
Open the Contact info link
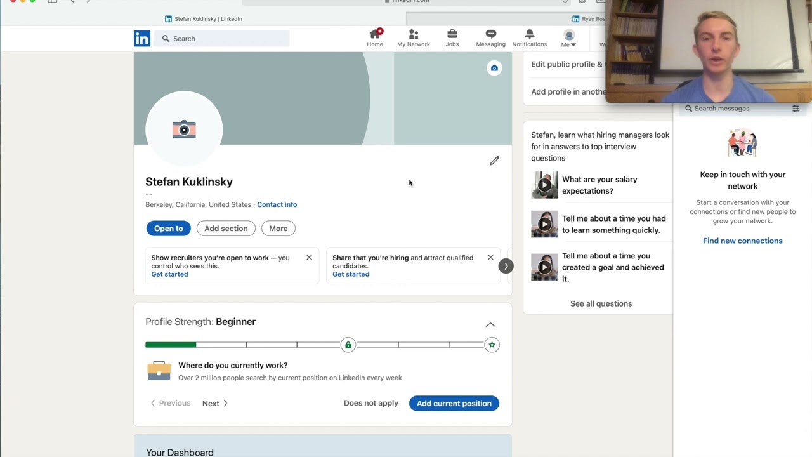point(277,204)
